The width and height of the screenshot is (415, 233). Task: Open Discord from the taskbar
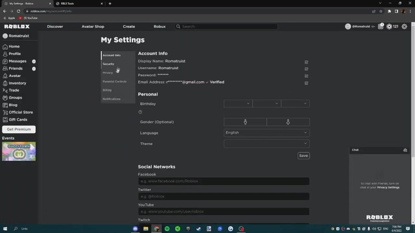tap(135, 229)
